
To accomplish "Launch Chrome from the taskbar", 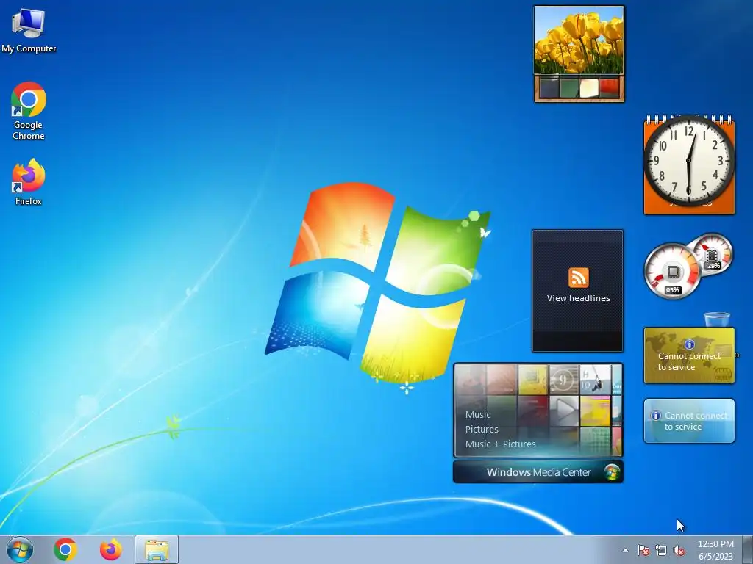I will (65, 549).
